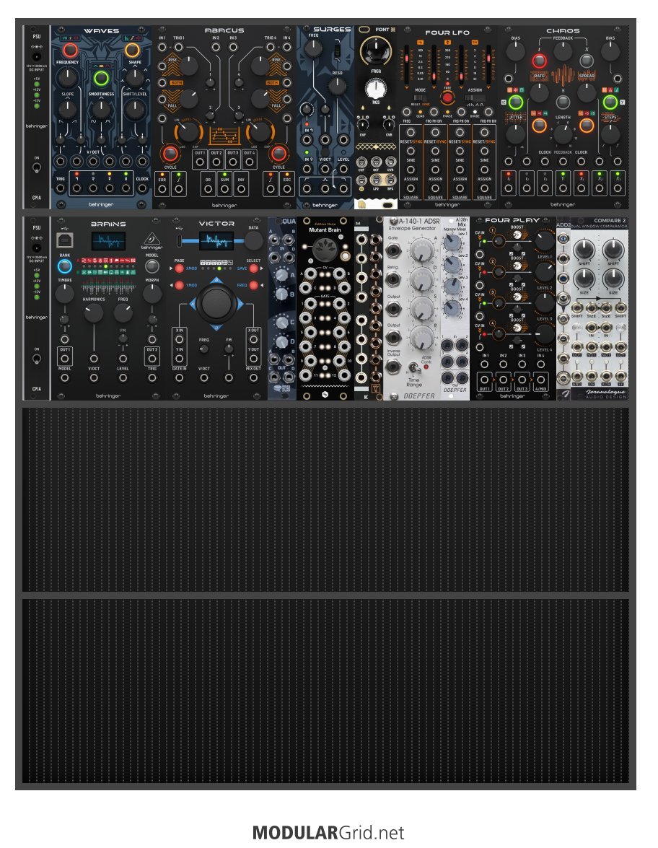Click the SUM jack on Abacus

point(224,189)
